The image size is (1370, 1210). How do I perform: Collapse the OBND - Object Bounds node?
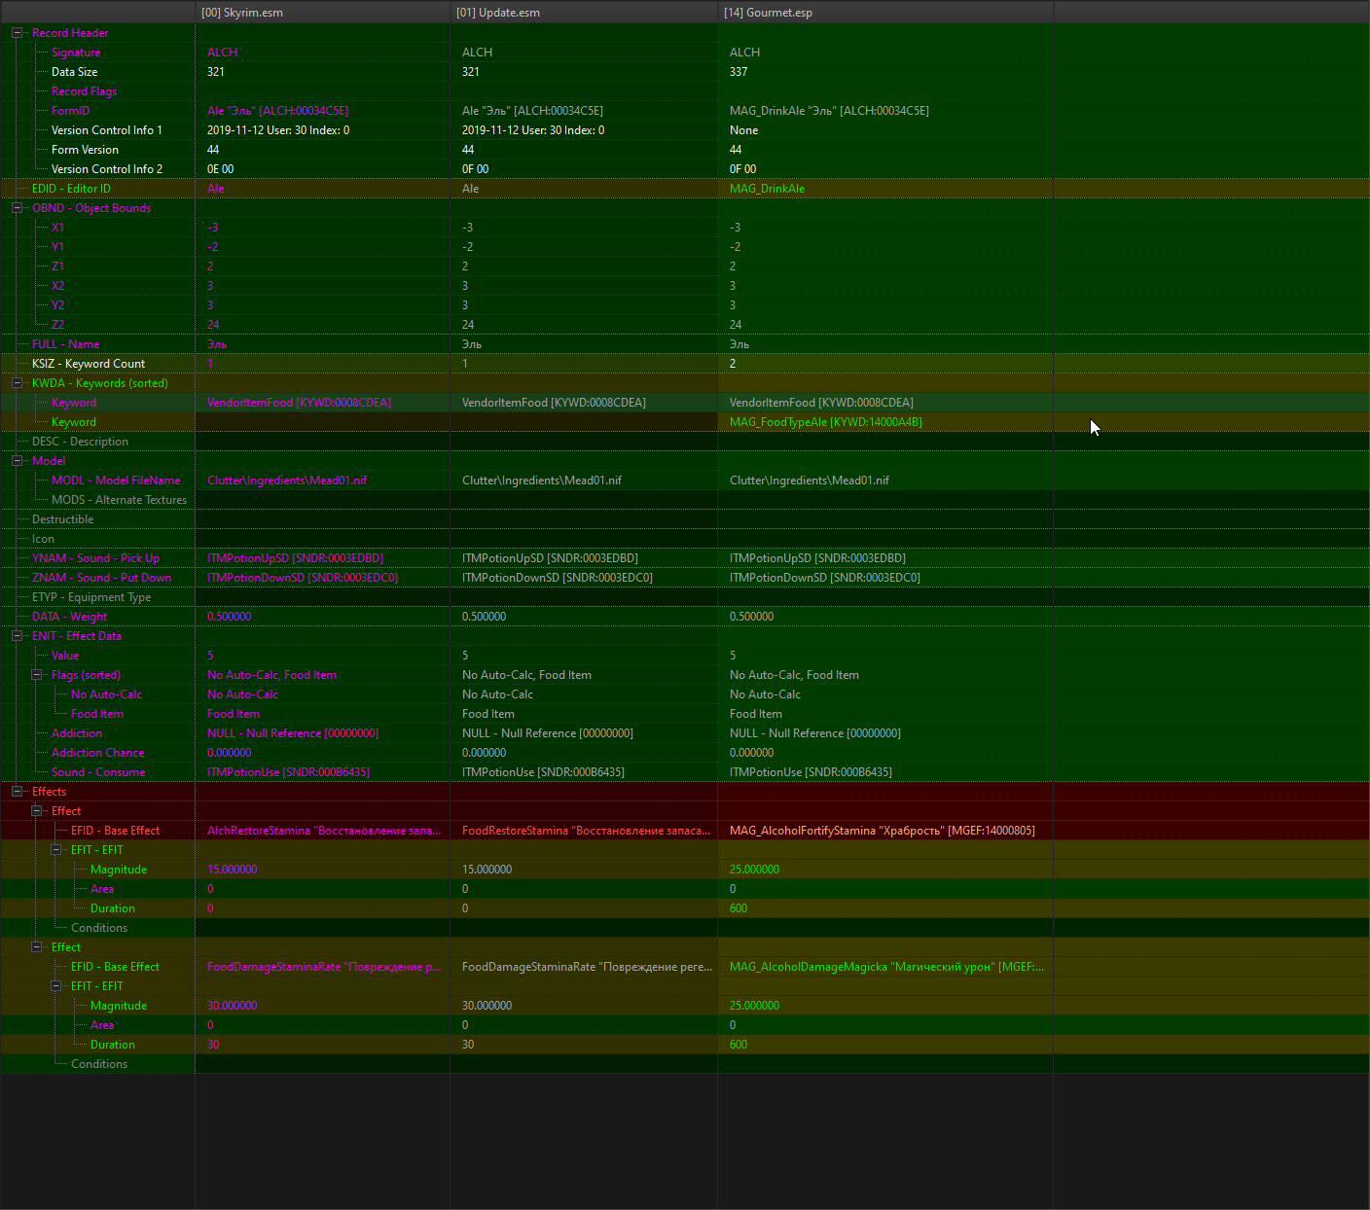[17, 208]
